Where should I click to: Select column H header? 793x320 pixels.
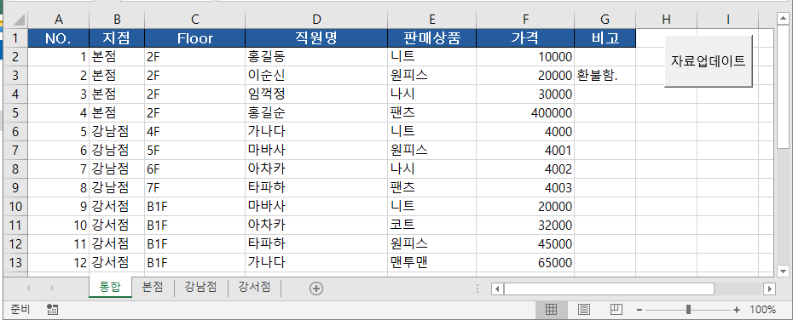[x=666, y=20]
